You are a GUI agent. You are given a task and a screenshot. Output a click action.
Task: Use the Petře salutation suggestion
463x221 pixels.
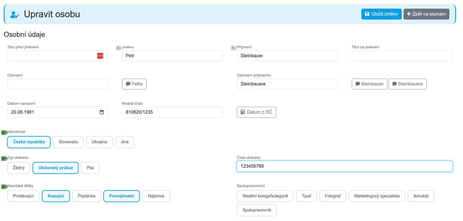pos(134,84)
